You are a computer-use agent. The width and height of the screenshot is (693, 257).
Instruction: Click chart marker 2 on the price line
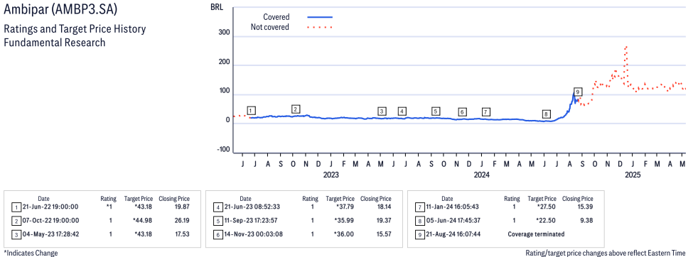(296, 109)
